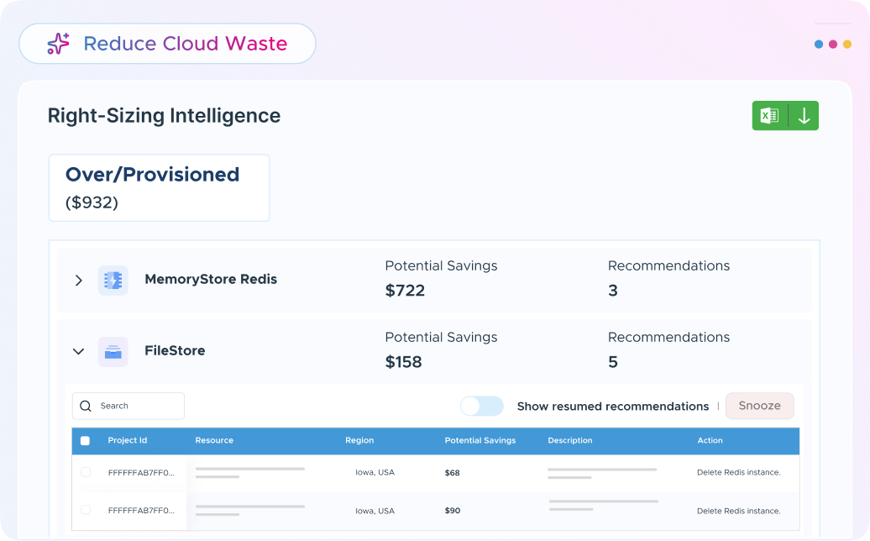Sort by Potential Savings column header
The image size is (870, 541).
pos(480,440)
